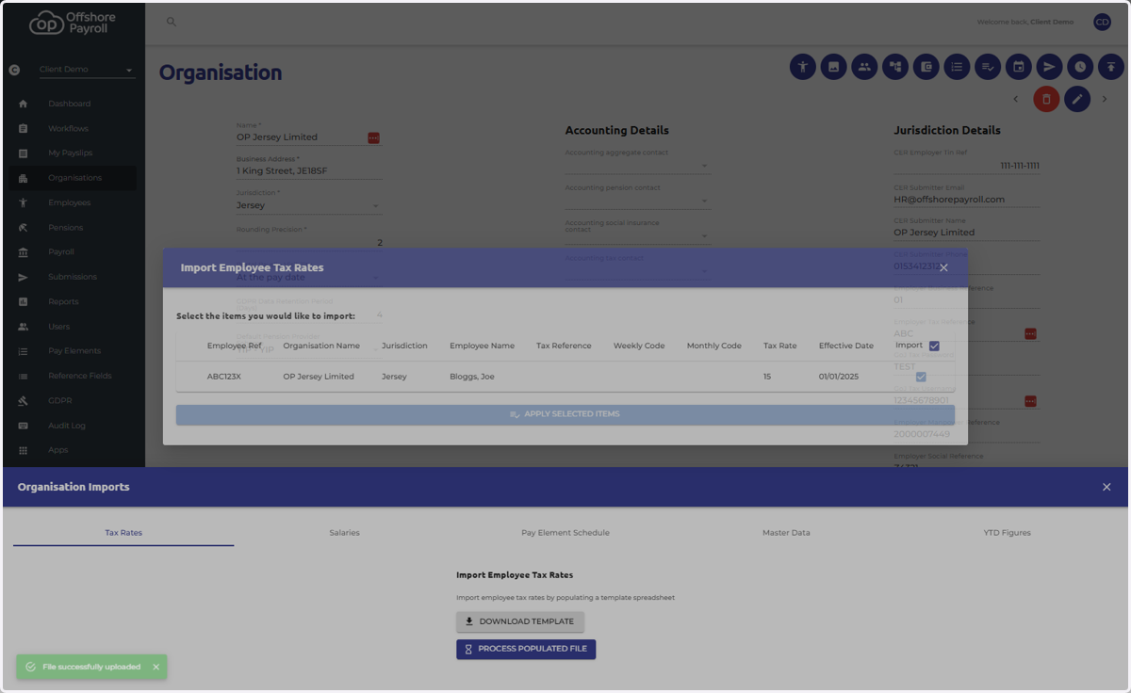Click the people group toolbar icon
Viewport: 1131px width, 693px height.
864,67
